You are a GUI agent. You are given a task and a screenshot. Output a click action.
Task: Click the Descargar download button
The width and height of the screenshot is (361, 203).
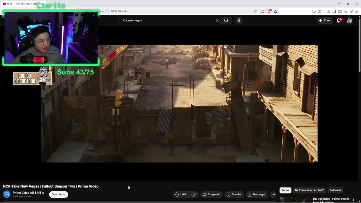point(257,194)
